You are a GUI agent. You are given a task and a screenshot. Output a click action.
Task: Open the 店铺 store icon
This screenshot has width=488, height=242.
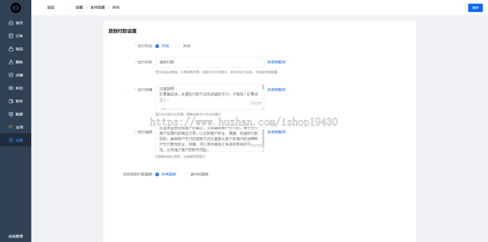[11, 75]
